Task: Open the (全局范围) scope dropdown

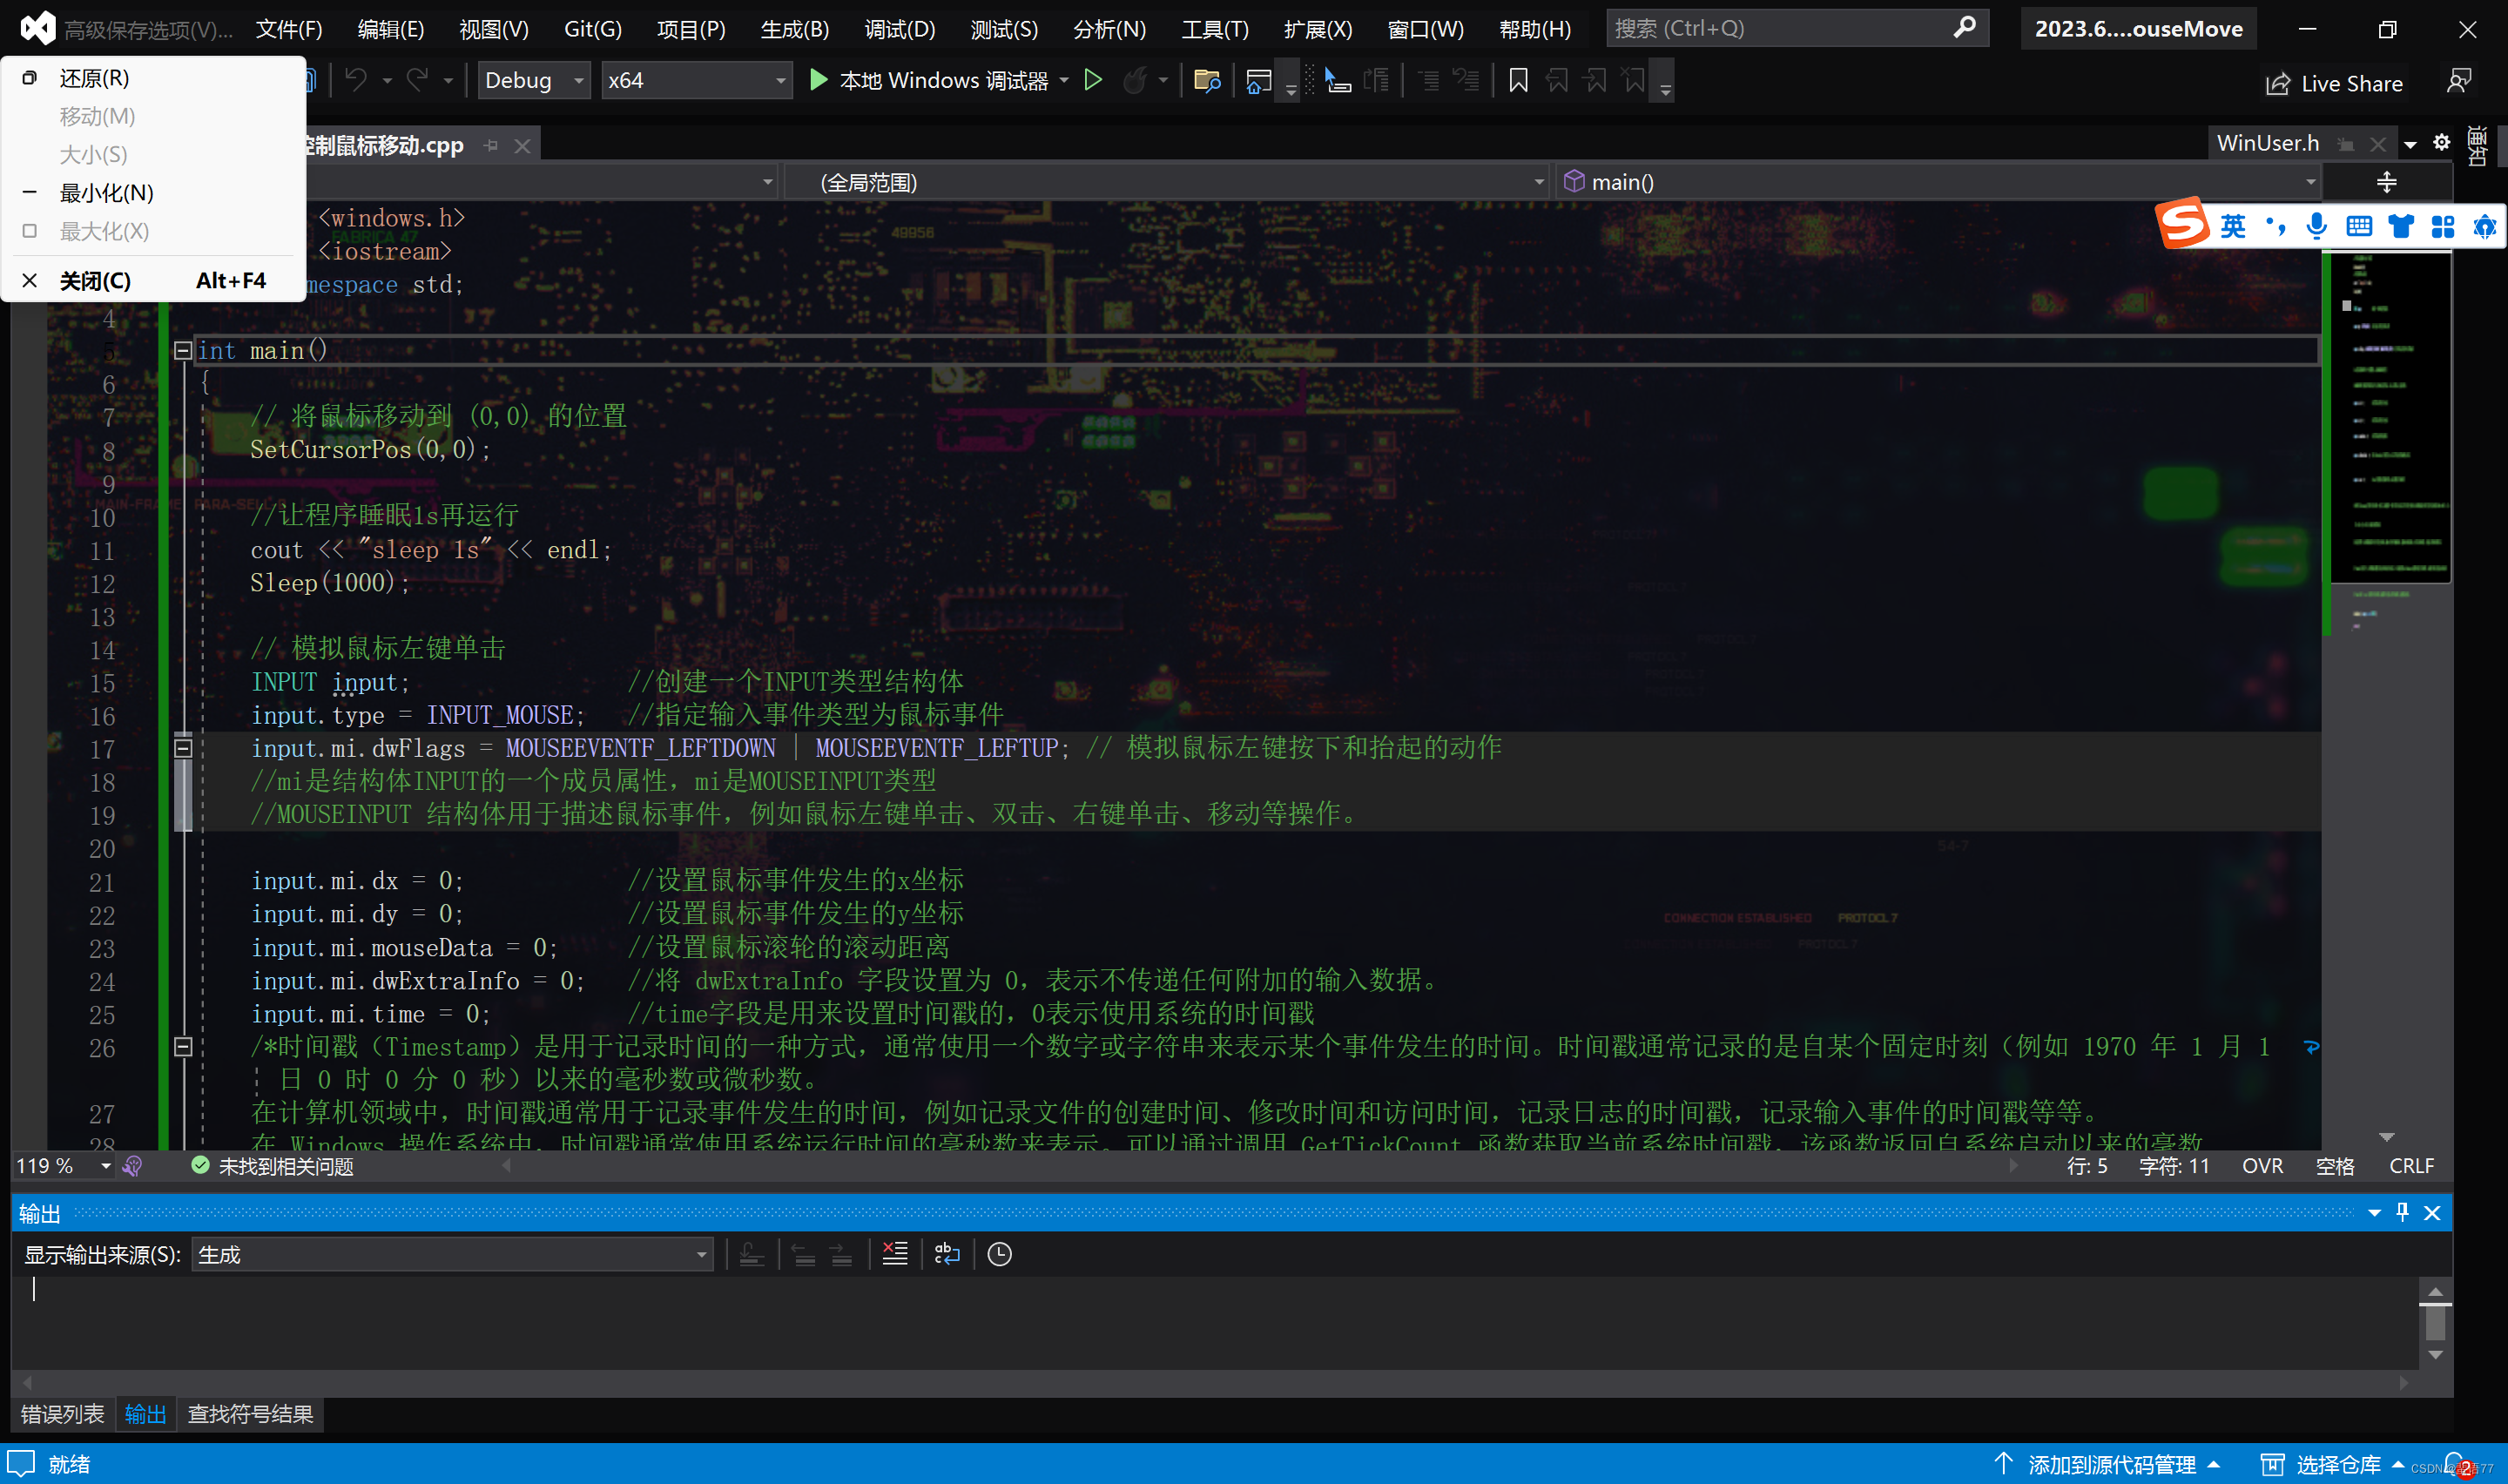Action: (1167, 182)
